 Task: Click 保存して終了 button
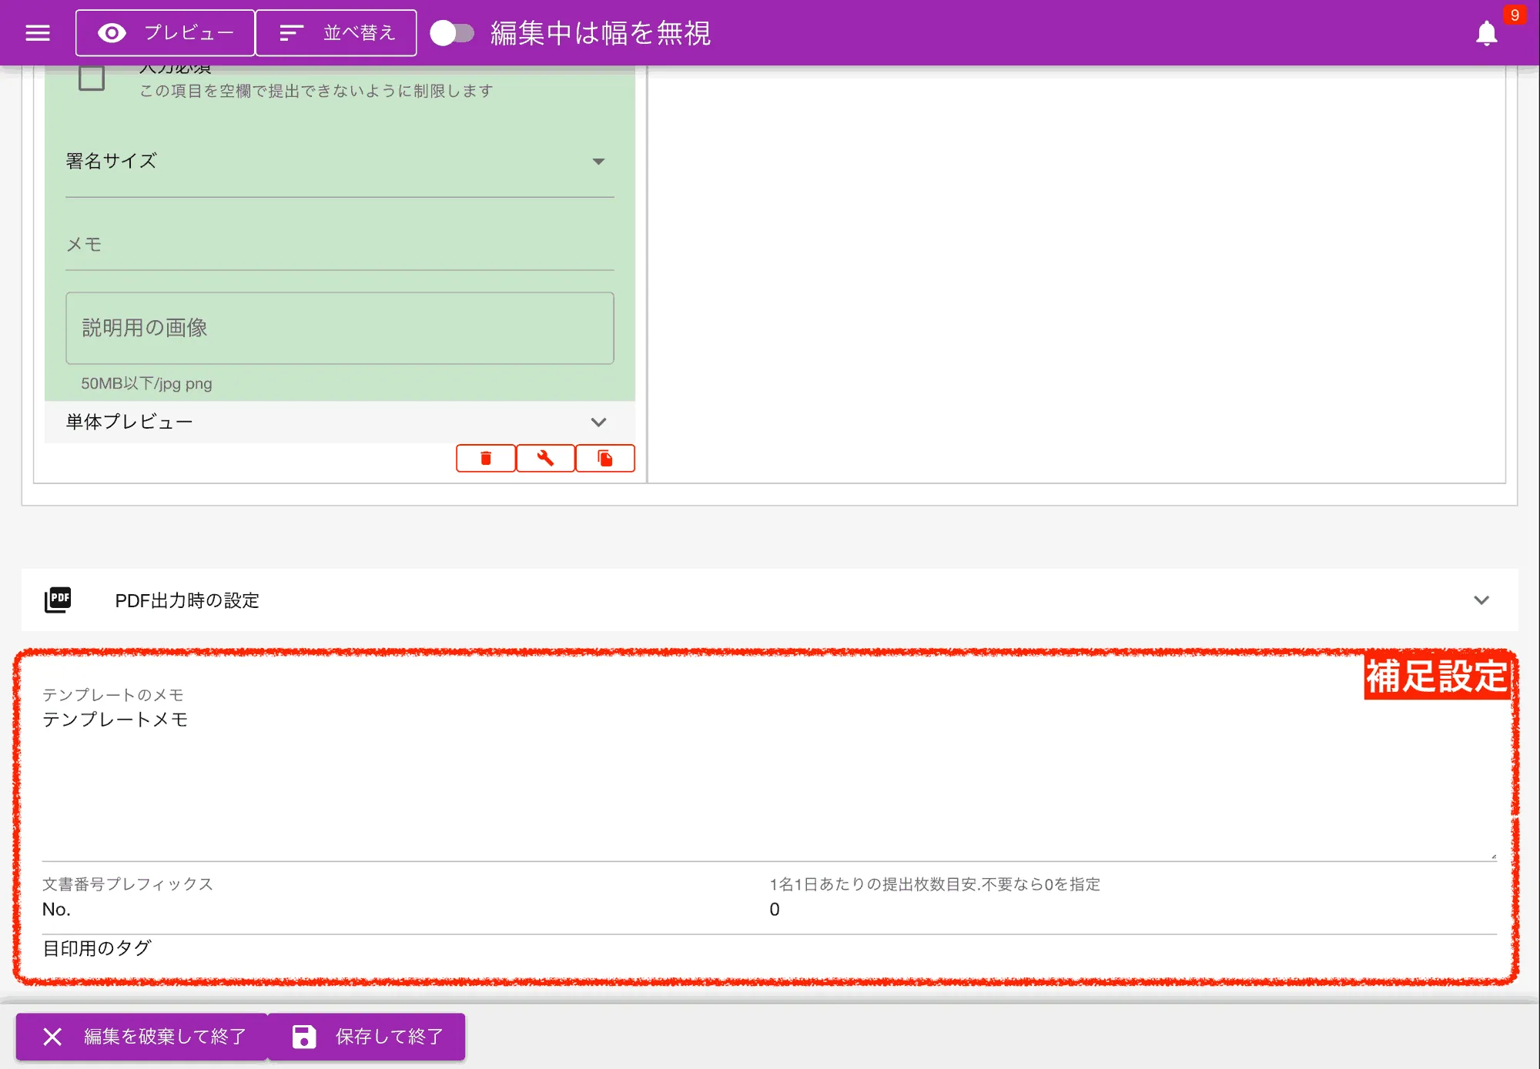[367, 1037]
